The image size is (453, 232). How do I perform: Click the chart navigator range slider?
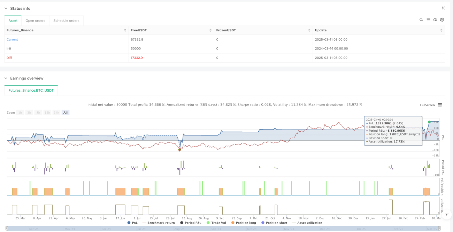(x=223, y=229)
